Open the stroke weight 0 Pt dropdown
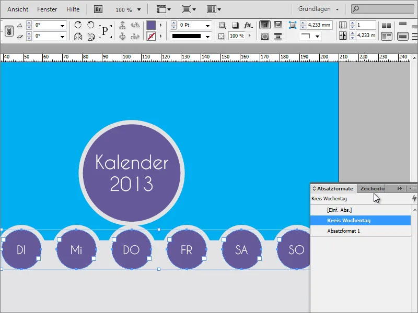 pyautogui.click(x=207, y=26)
